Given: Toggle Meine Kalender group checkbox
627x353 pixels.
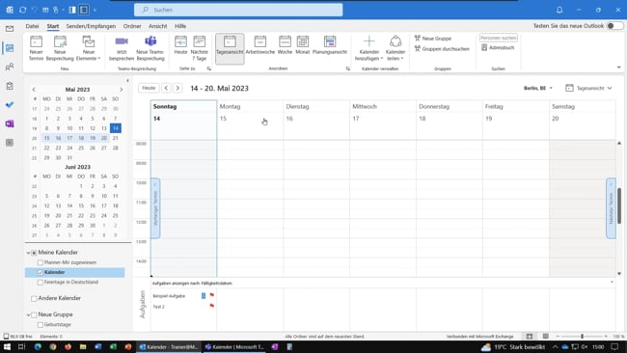Looking at the screenshot, I should point(34,253).
